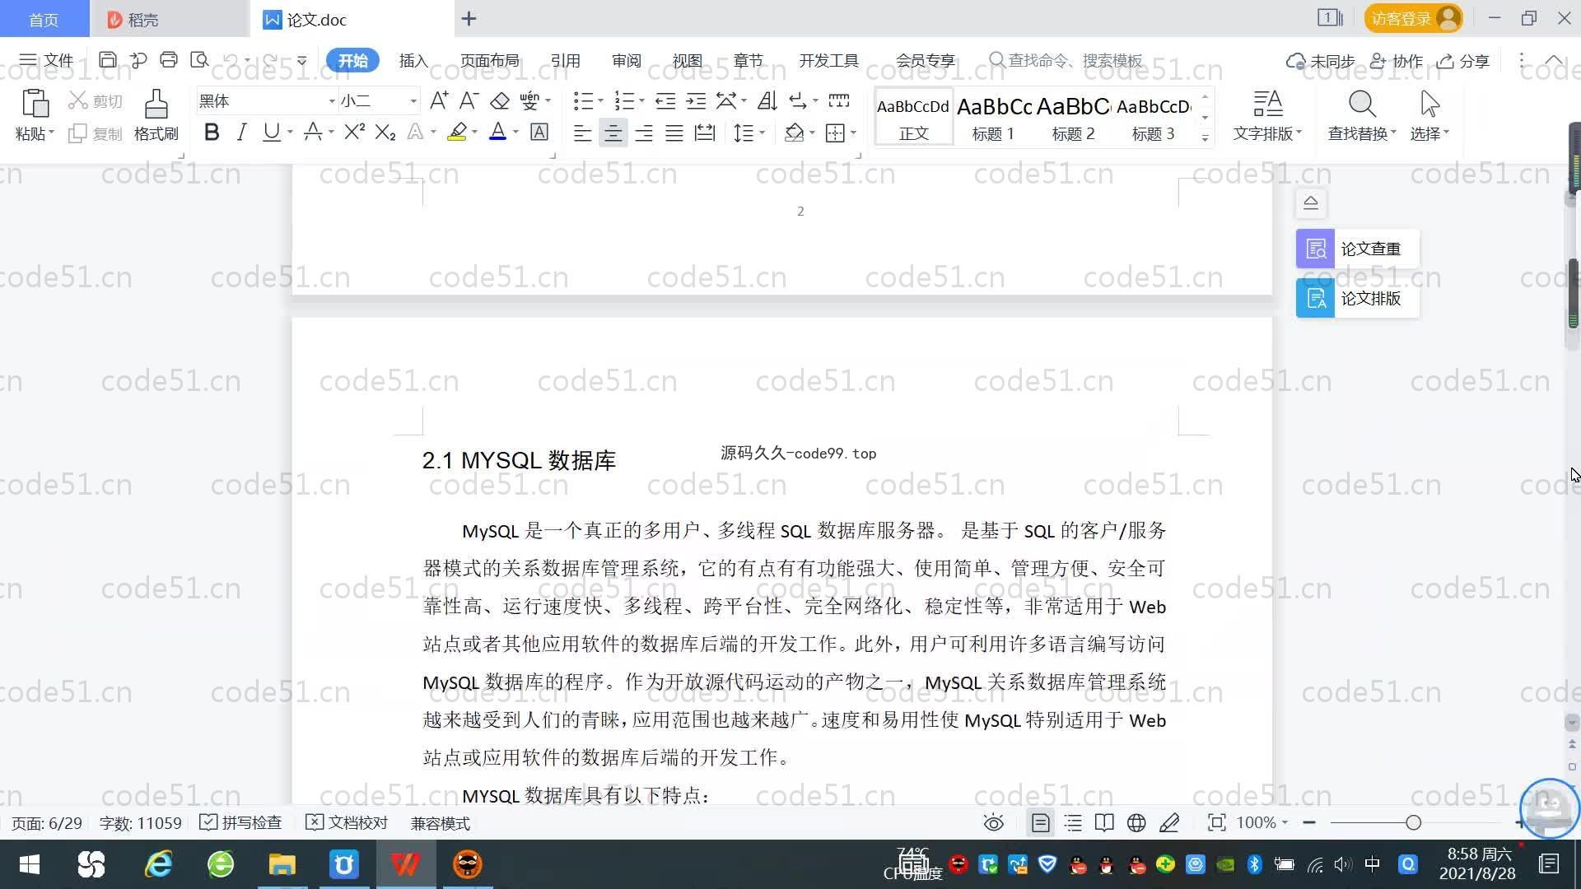1581x889 pixels.
Task: Apply subscript formatting
Action: (x=385, y=133)
